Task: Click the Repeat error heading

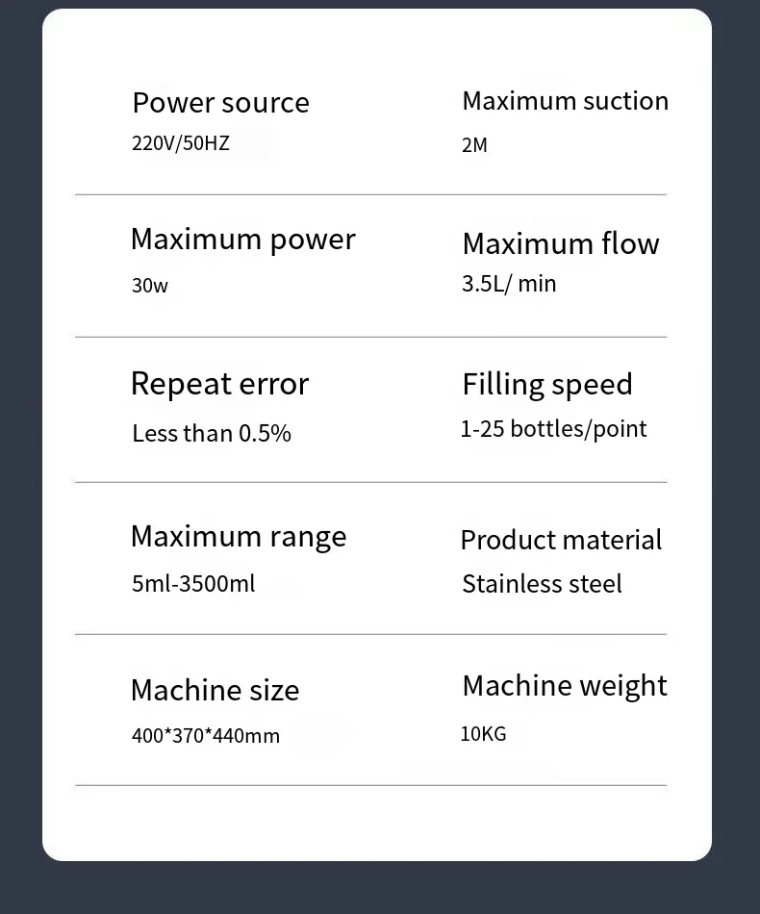Action: pos(219,384)
